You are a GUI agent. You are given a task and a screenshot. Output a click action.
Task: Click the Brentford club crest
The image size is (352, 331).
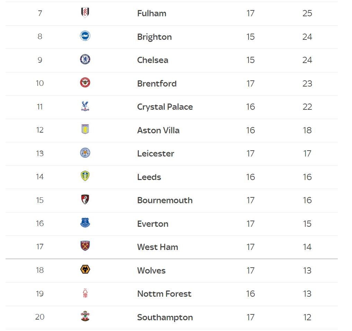click(85, 83)
